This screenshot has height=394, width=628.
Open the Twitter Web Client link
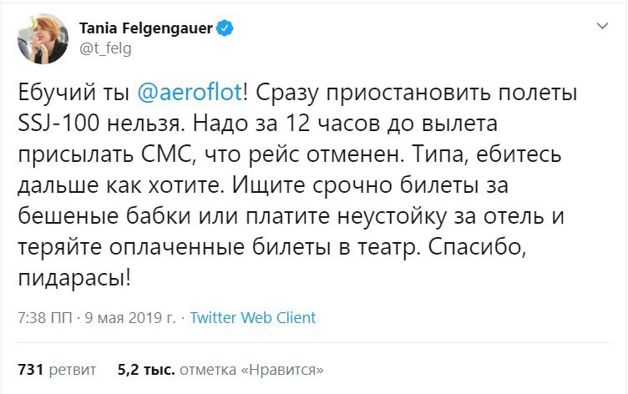[x=253, y=318]
